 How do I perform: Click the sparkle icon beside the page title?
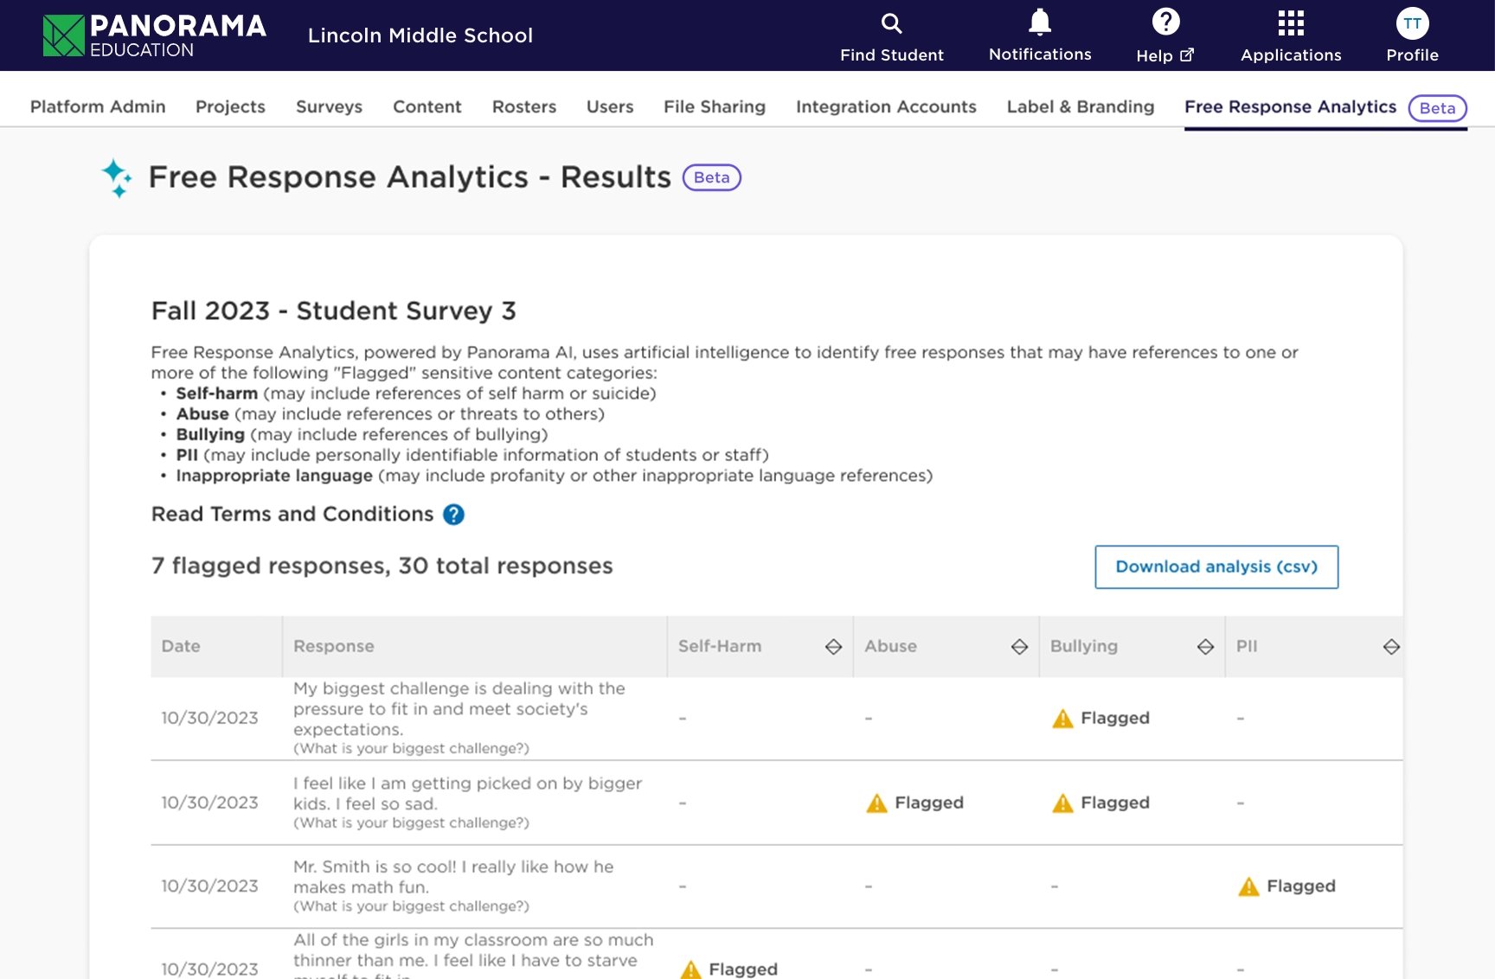point(116,176)
